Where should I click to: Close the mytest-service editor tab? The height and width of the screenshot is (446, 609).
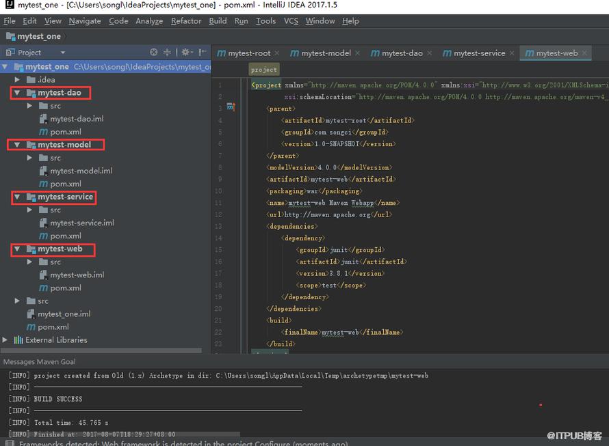[x=512, y=53]
